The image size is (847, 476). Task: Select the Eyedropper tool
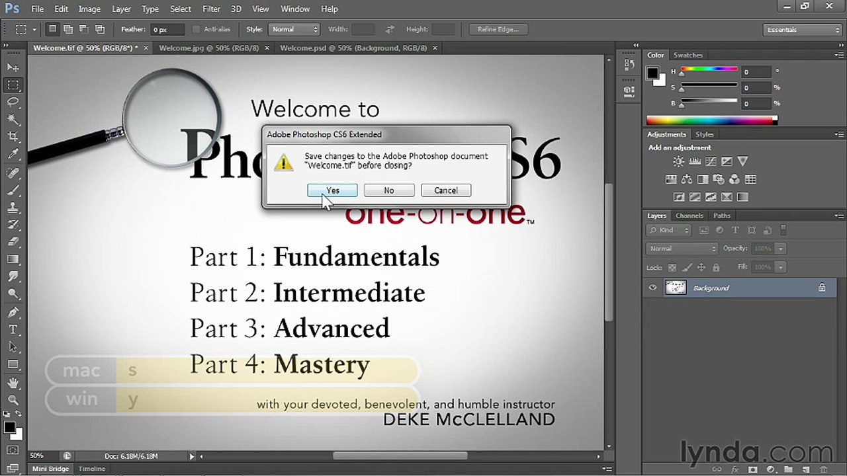[13, 153]
